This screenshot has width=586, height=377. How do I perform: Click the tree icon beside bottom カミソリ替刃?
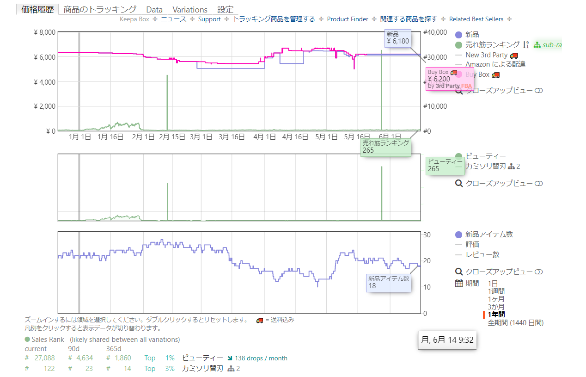231,369
